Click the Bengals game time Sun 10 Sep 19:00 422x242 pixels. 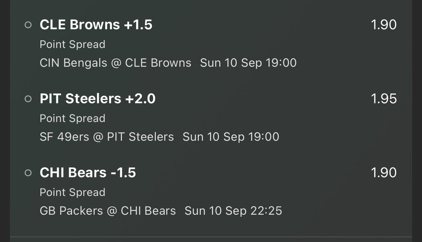(248, 63)
